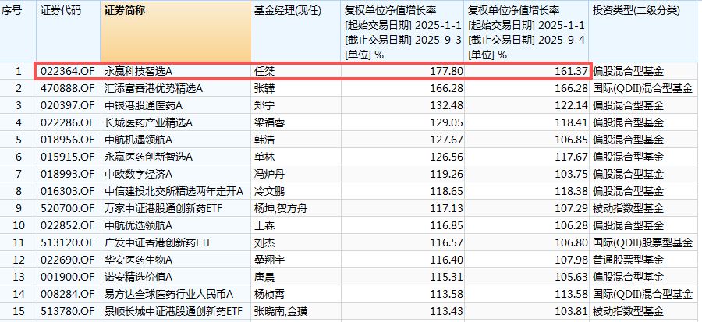The height and width of the screenshot is (322, 702).
Task: Select 国际(QDII)混合型基金 type in row 2
Action: click(x=643, y=88)
